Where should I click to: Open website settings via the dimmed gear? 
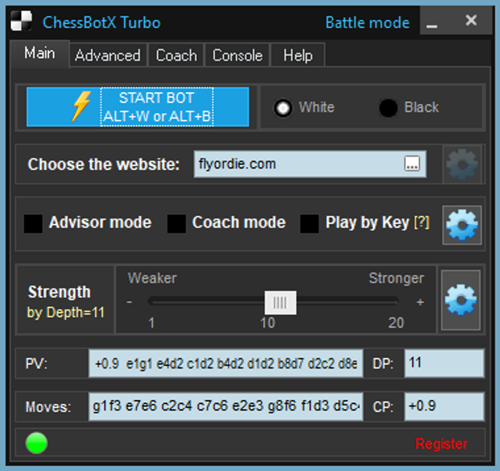[462, 164]
